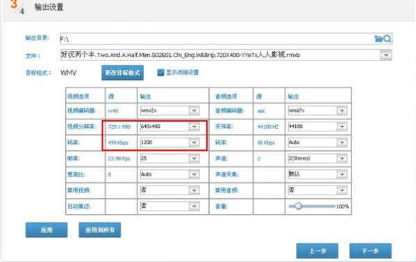This screenshot has width=416, height=262.
Task: Click the source audio 96 Kbps value
Action: point(266,142)
